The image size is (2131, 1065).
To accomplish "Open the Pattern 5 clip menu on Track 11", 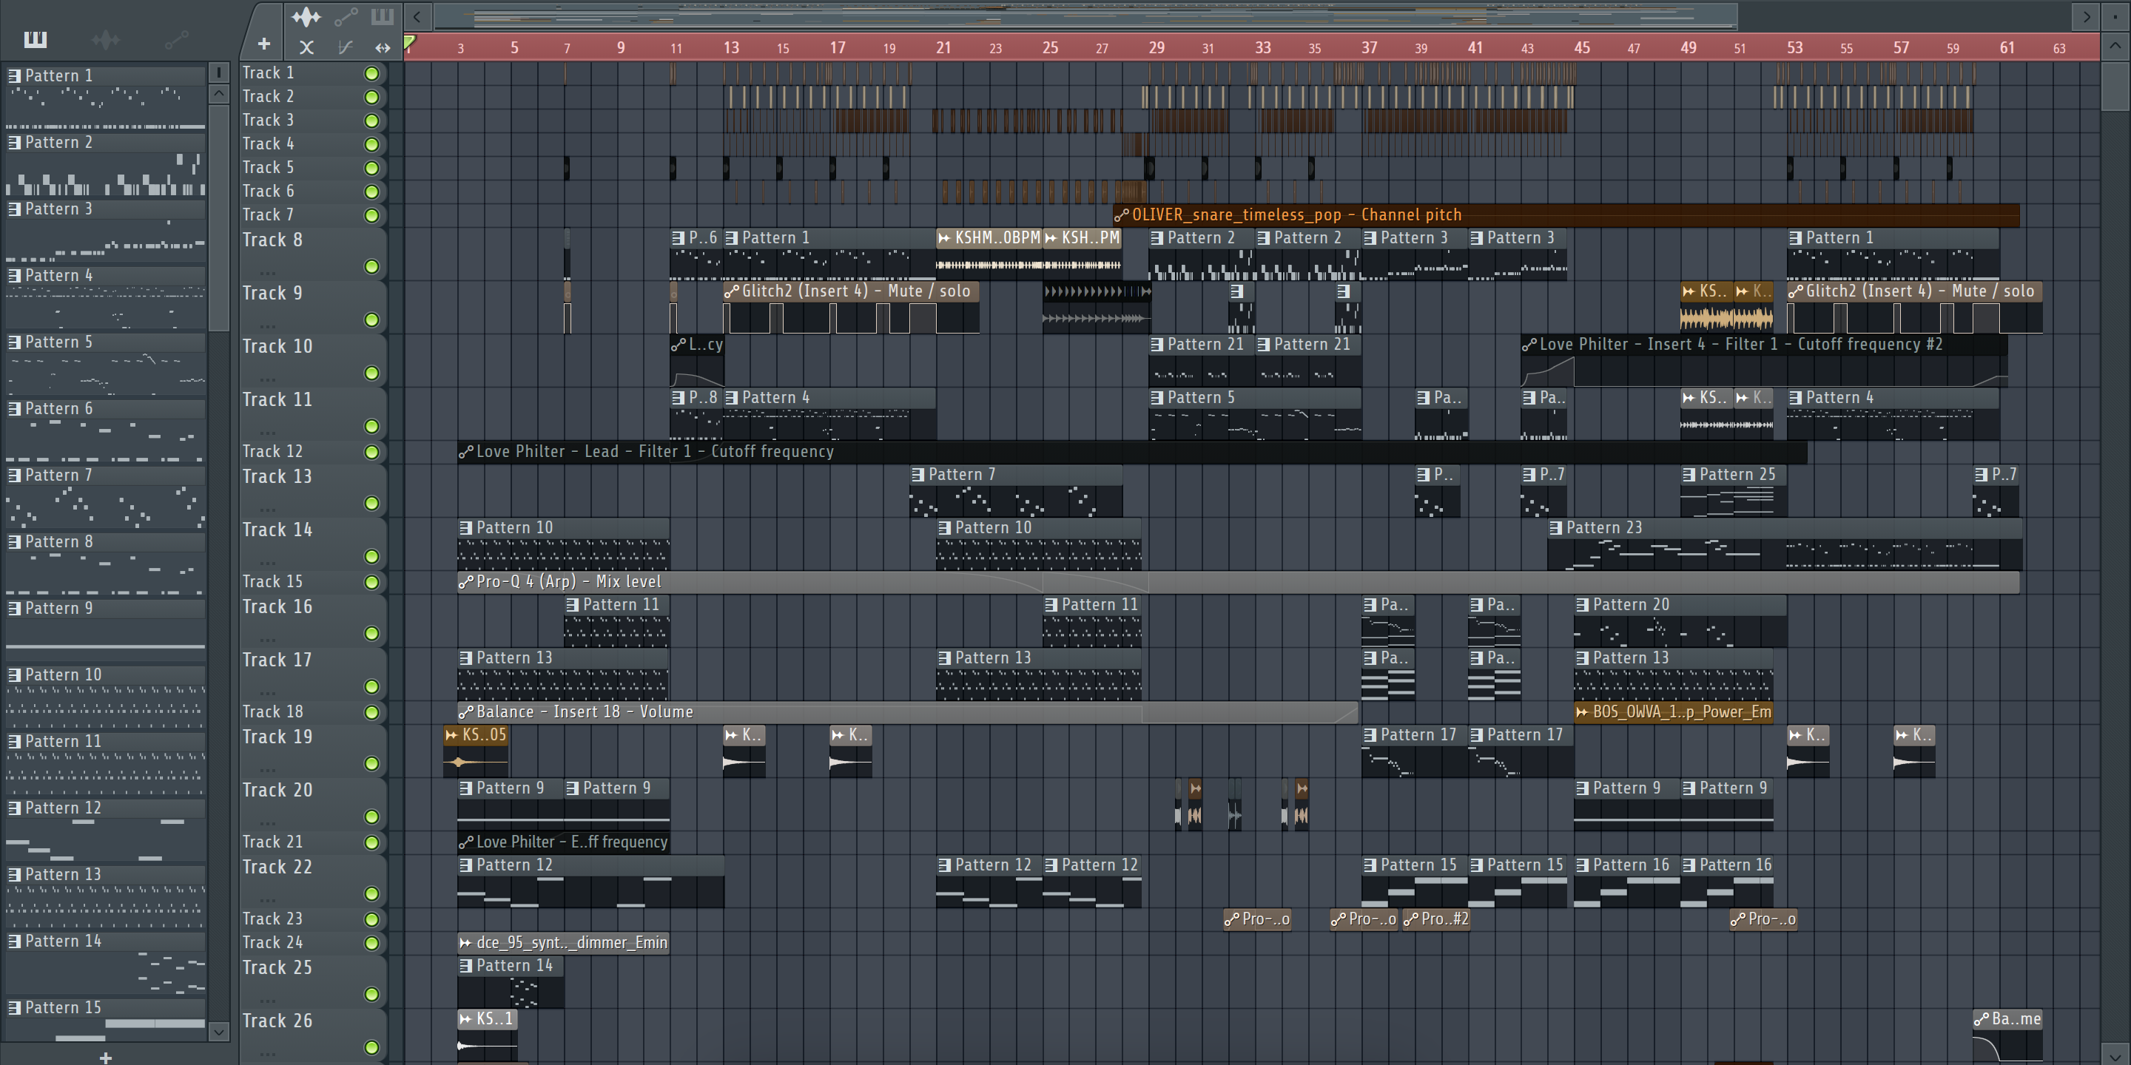I will coord(1157,398).
